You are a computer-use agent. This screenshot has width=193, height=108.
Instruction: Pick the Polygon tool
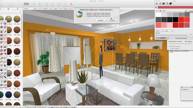click(1, 39)
